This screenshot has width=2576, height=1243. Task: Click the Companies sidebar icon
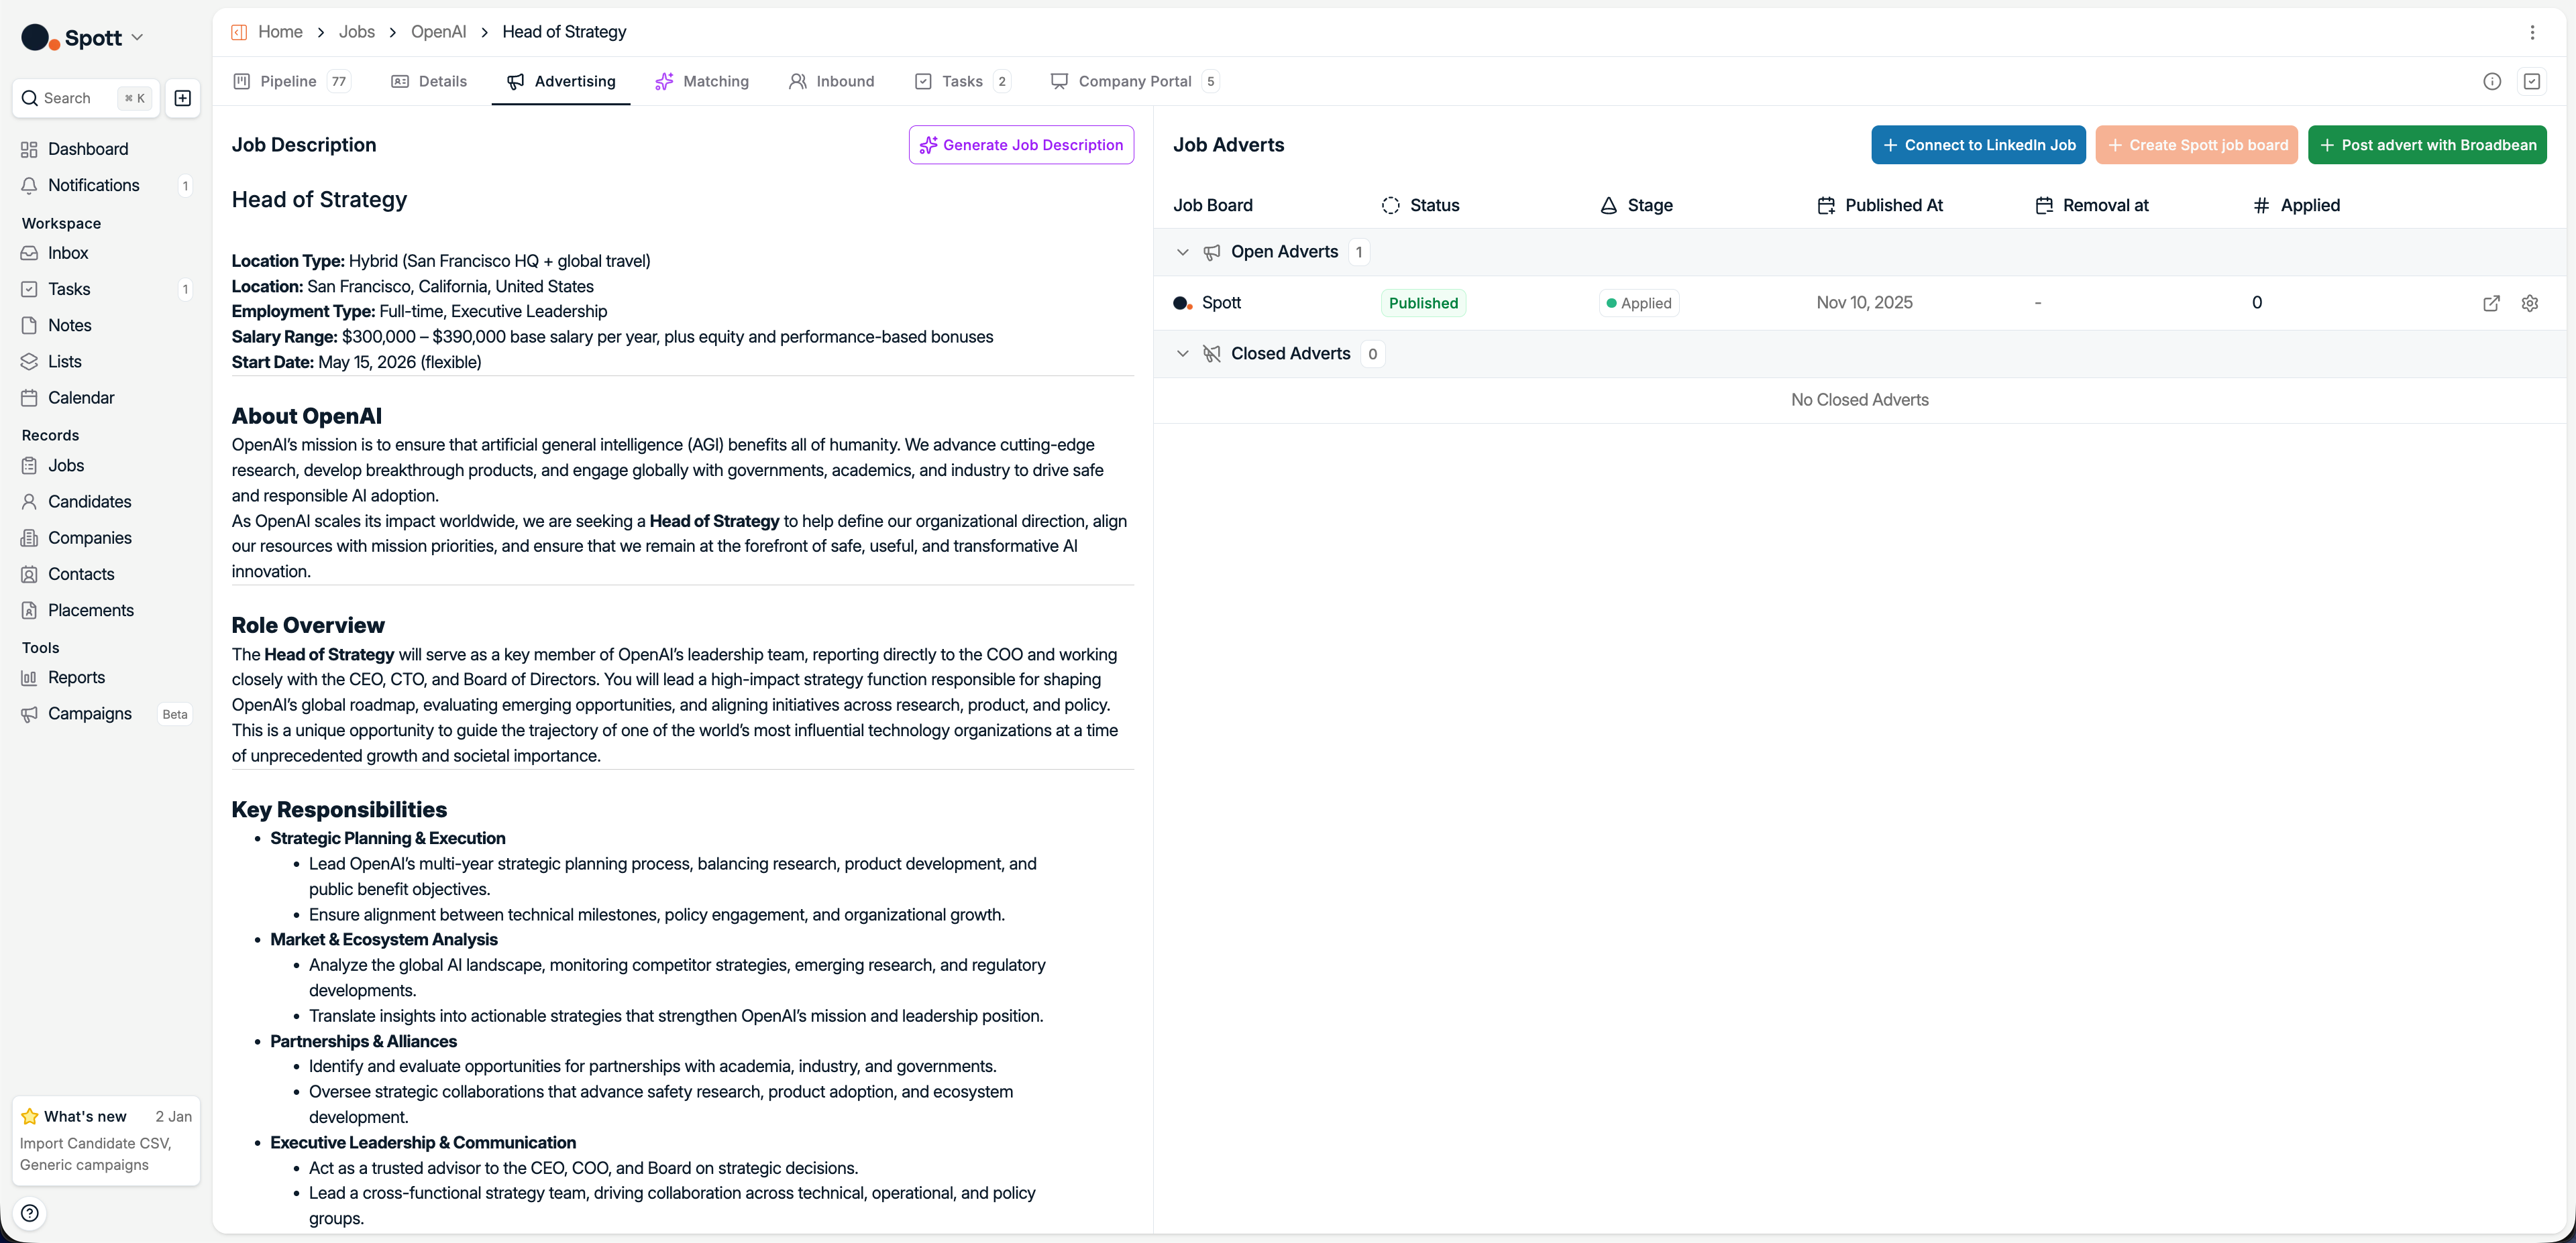tap(29, 538)
